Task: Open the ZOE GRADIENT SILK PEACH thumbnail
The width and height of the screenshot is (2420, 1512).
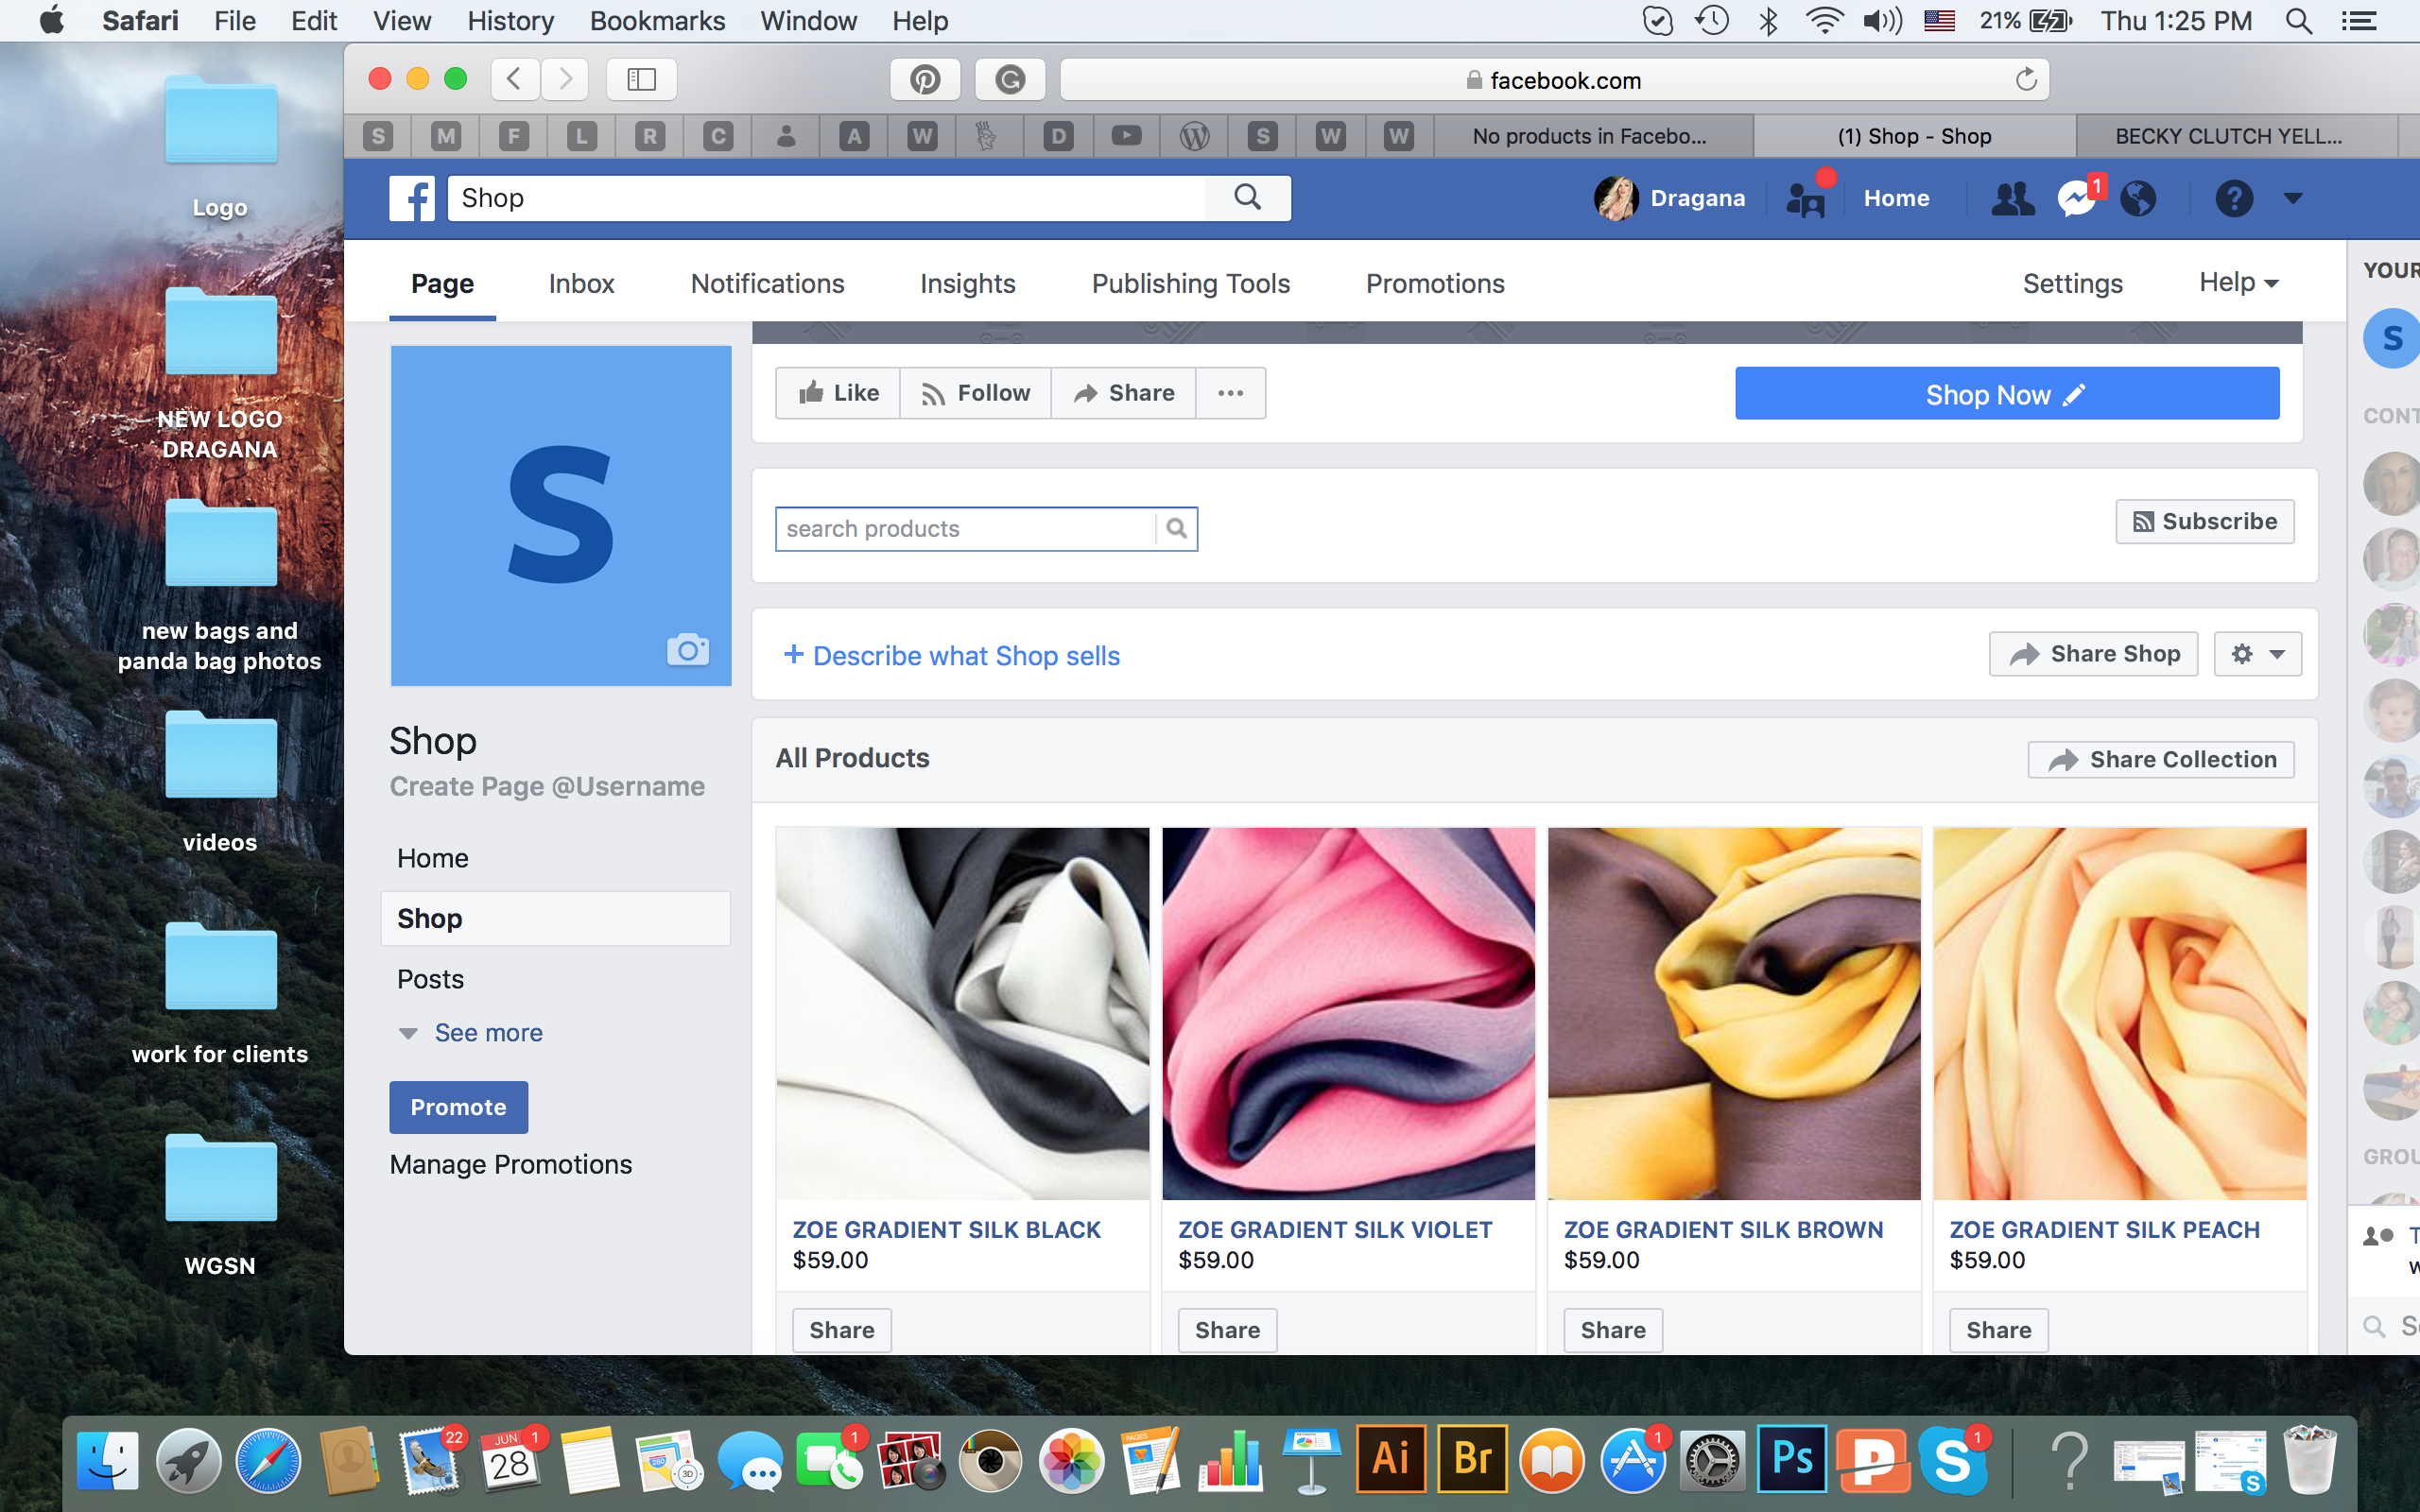Action: [x=2120, y=1013]
